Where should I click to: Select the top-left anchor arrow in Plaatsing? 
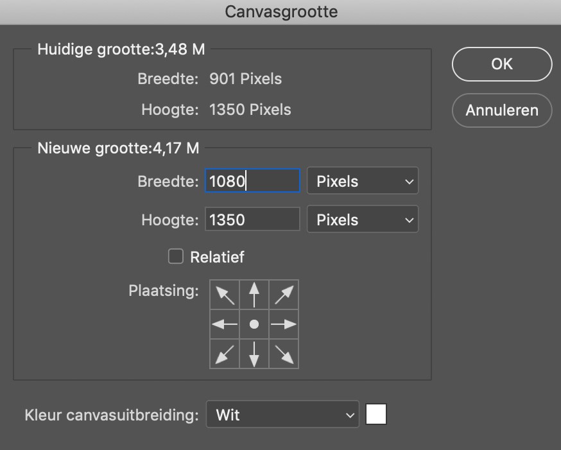coord(224,294)
